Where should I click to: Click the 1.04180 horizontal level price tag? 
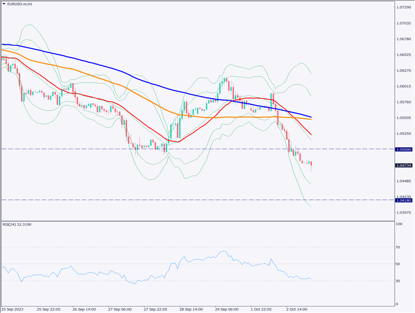pos(403,200)
